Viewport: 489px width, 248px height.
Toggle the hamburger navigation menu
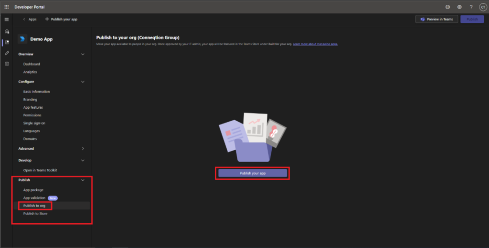(x=7, y=19)
